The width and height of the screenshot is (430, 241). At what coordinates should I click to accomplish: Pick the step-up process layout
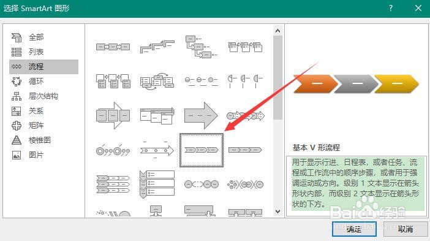click(x=157, y=47)
